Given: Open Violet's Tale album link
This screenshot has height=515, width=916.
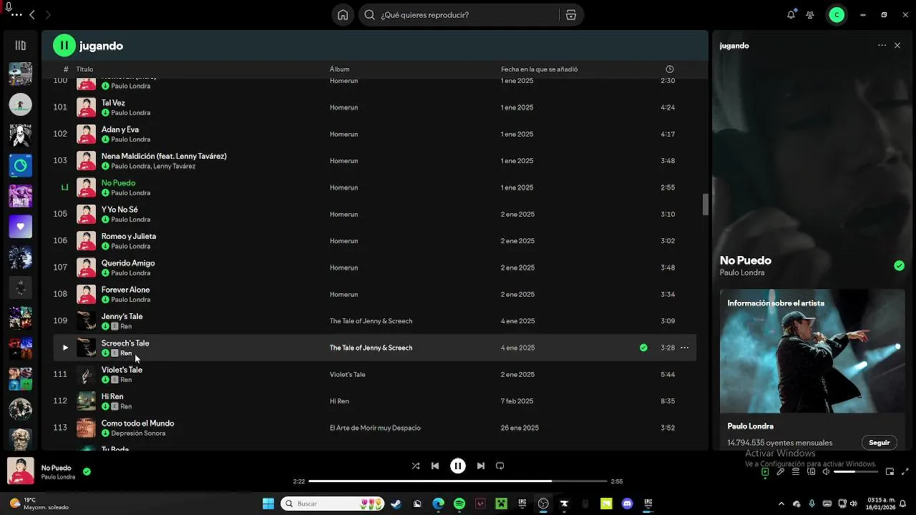Looking at the screenshot, I should click(347, 374).
